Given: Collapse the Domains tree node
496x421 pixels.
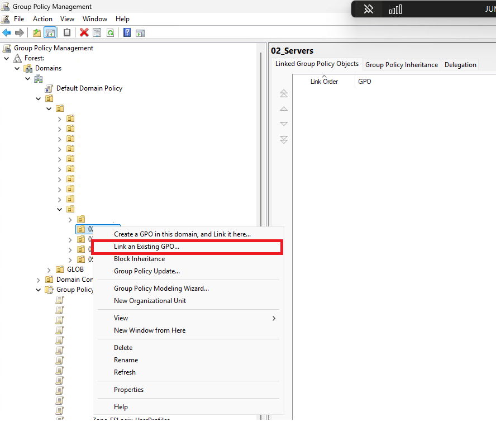Looking at the screenshot, I should click(x=17, y=68).
